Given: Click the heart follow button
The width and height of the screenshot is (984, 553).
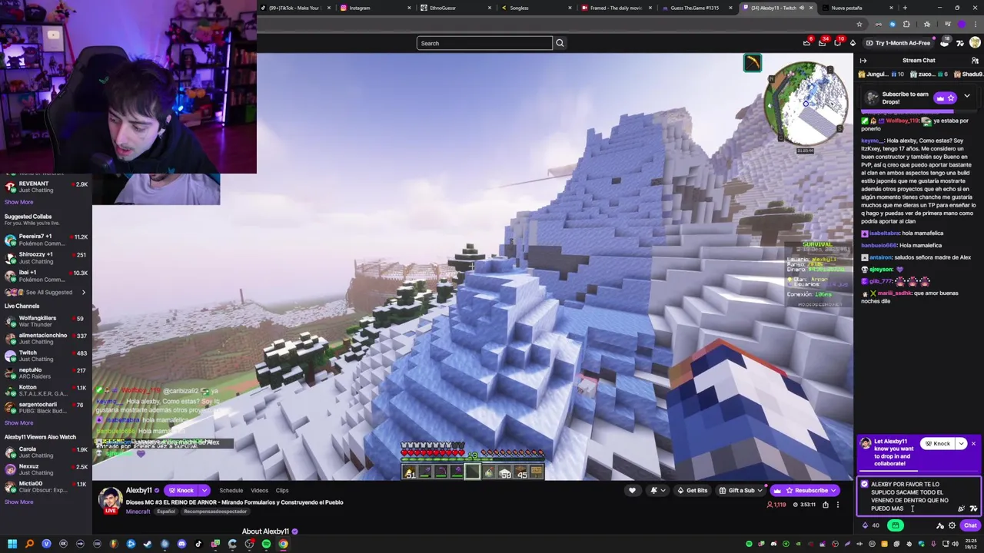Looking at the screenshot, I should point(632,491).
